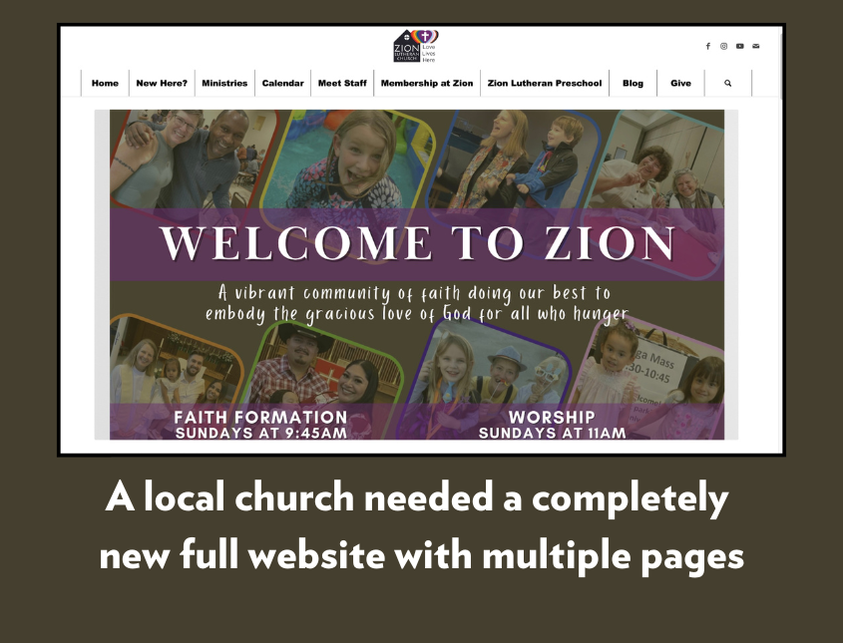Screen dimensions: 843x643
Task: Go to the Home menu item
Action: coord(105,84)
